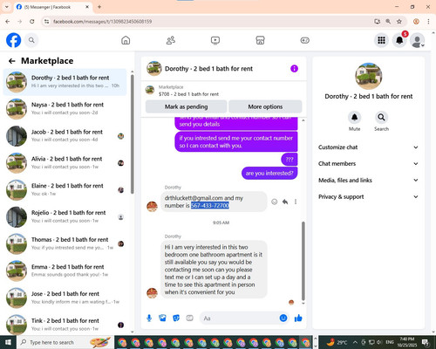Attach a photo file icon
Screen dimensions: 436x349
point(162,318)
